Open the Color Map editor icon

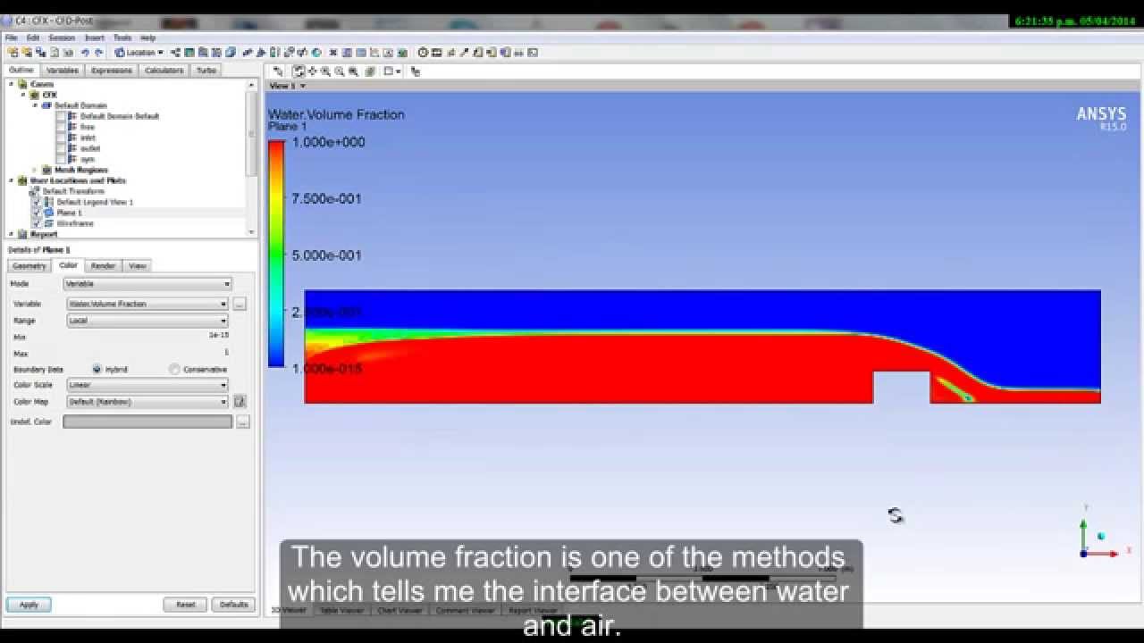(x=240, y=402)
